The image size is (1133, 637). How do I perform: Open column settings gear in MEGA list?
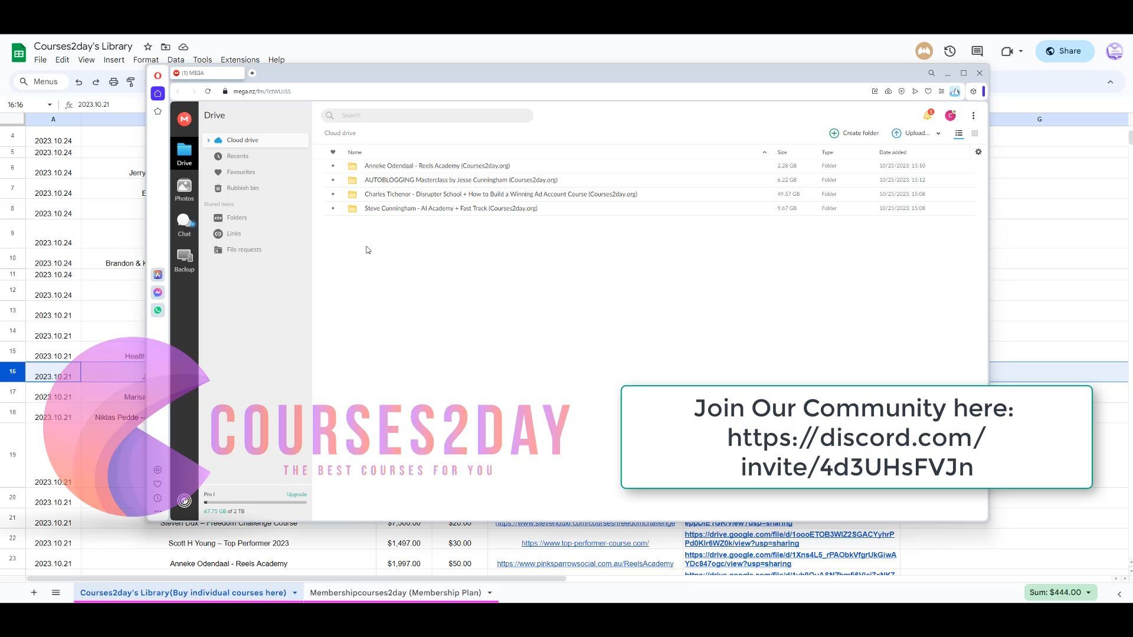pos(978,152)
